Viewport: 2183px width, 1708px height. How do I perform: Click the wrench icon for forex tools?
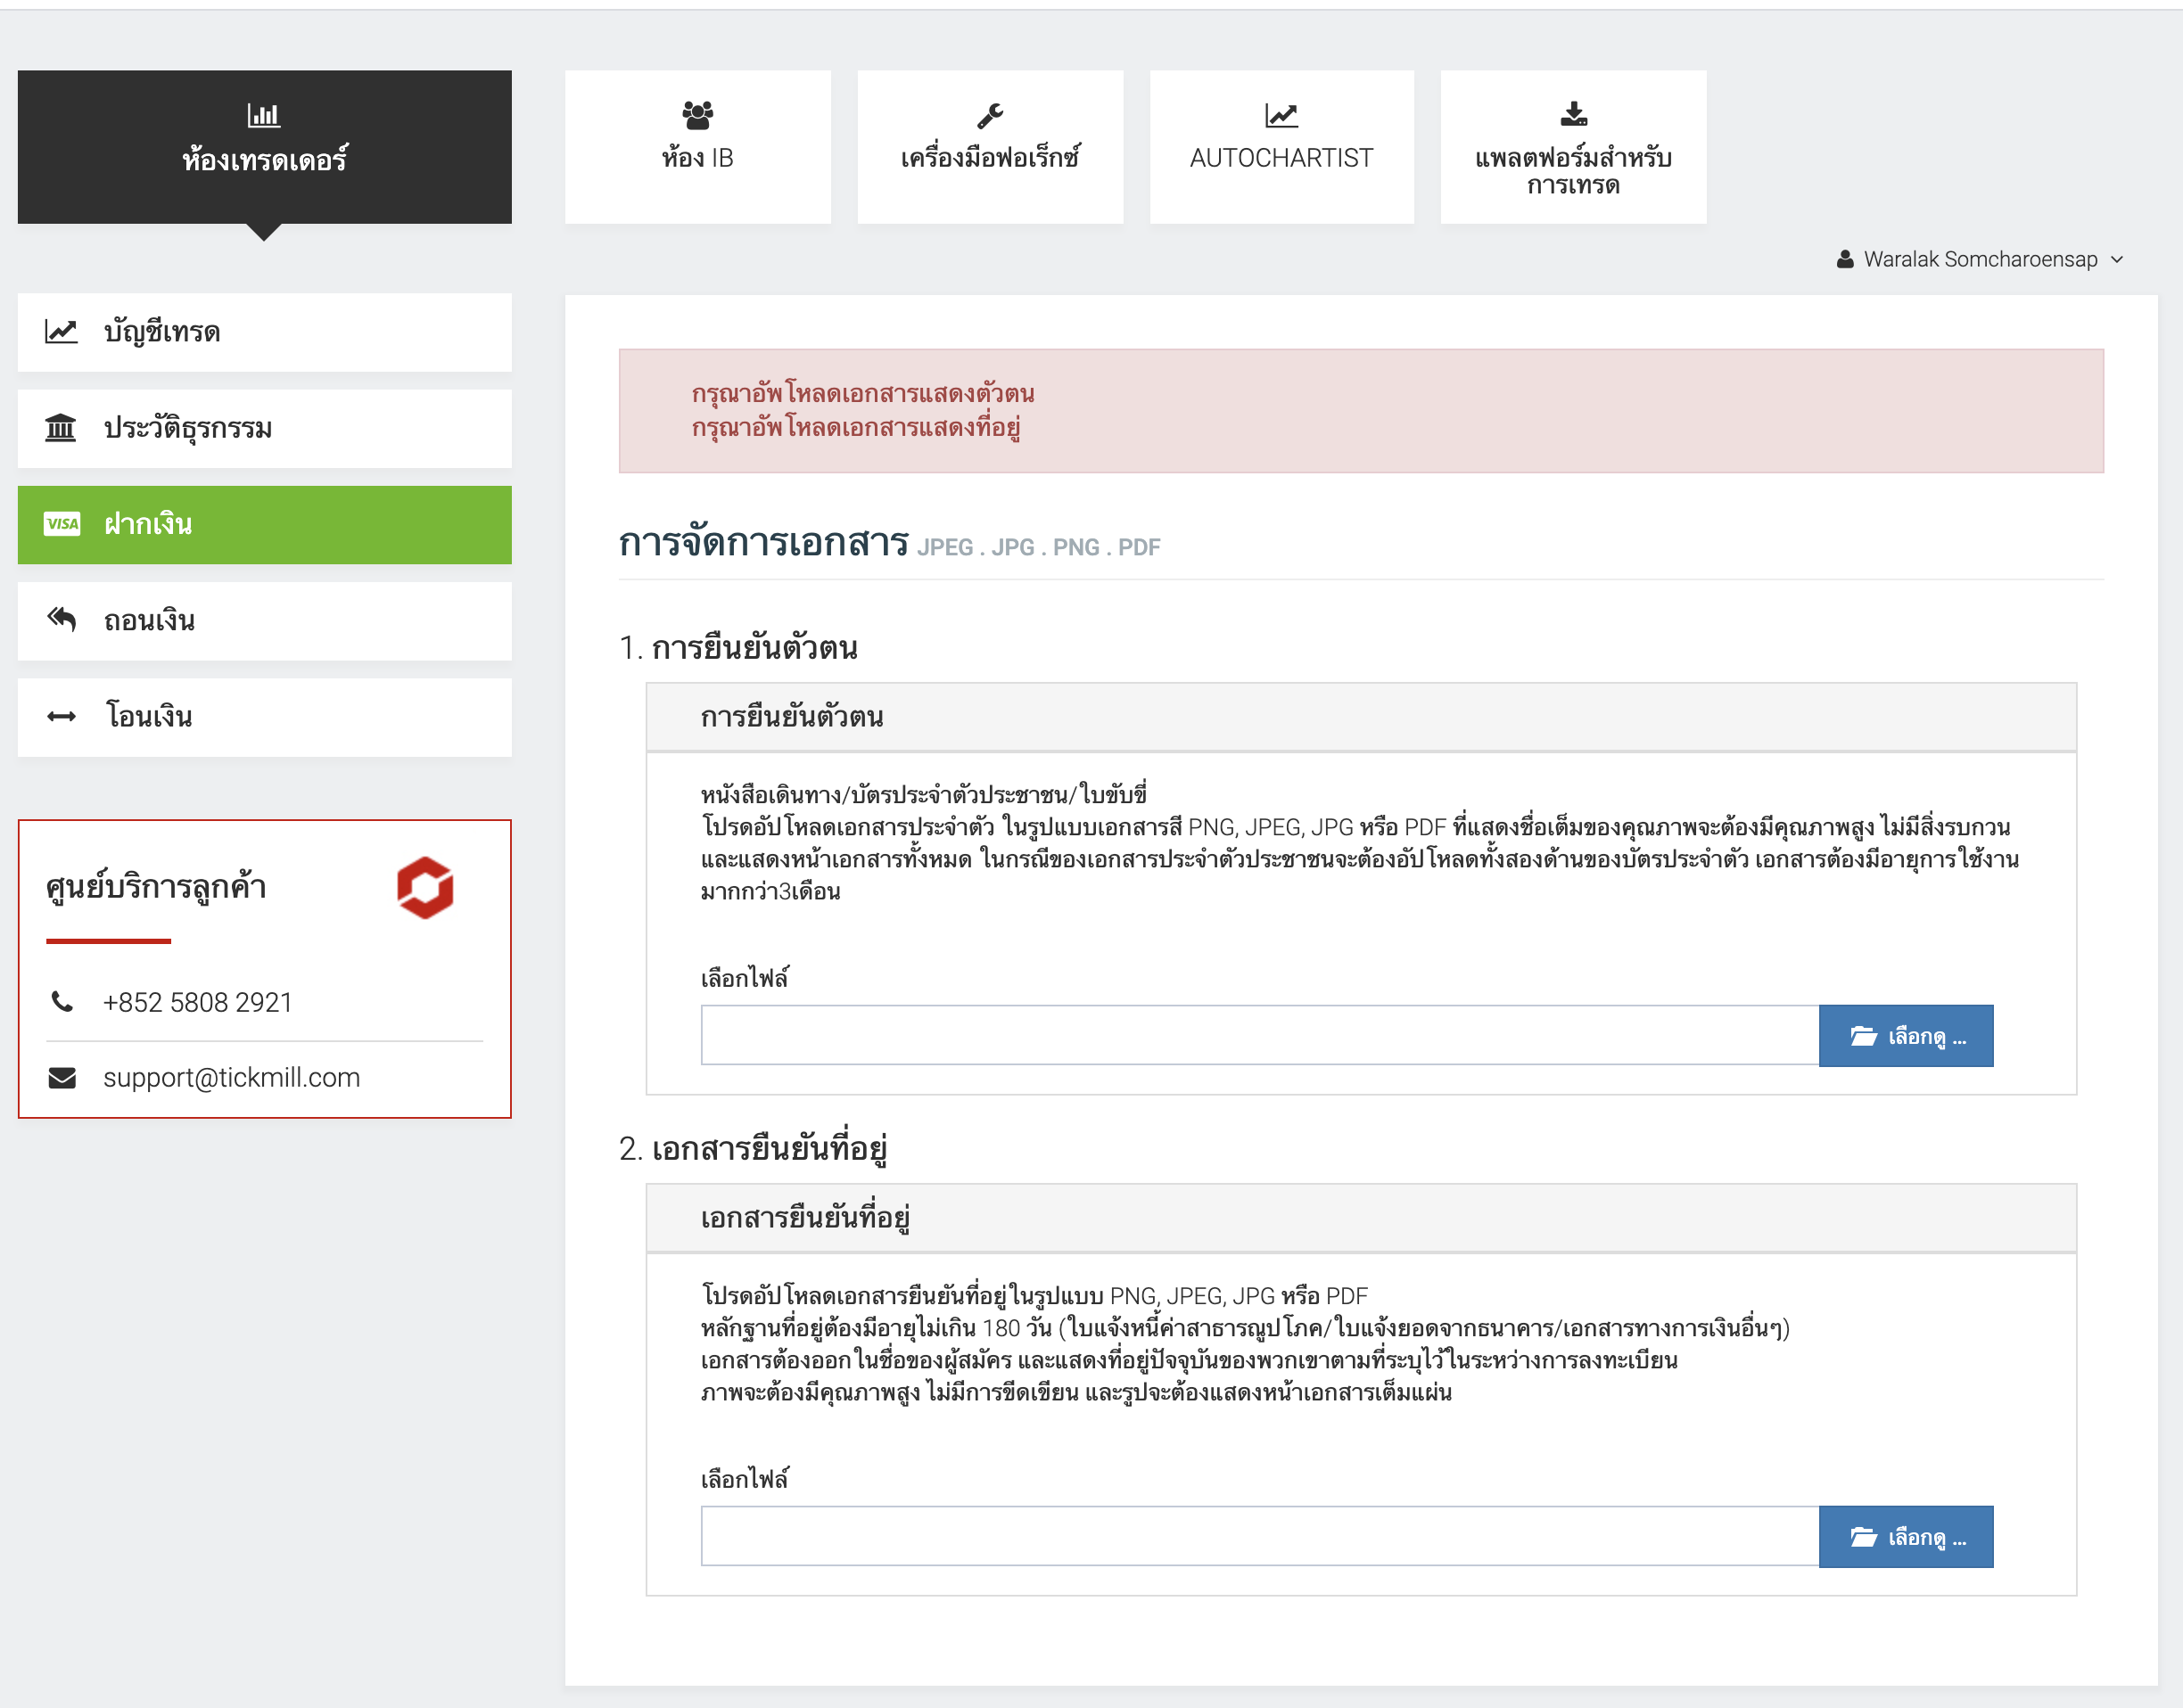990,116
